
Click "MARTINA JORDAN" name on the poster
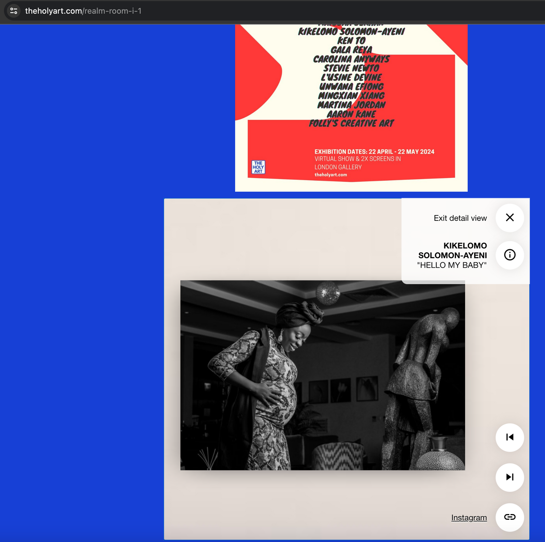[x=351, y=105]
